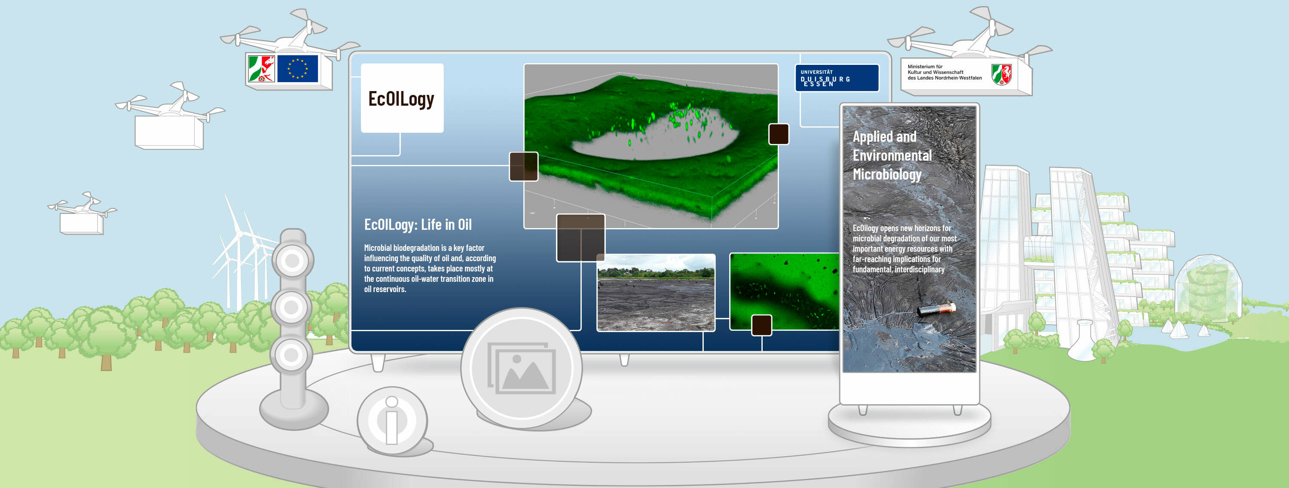Image resolution: width=1289 pixels, height=488 pixels.
Task: Click the information 'i' disc icon
Action: 392,421
